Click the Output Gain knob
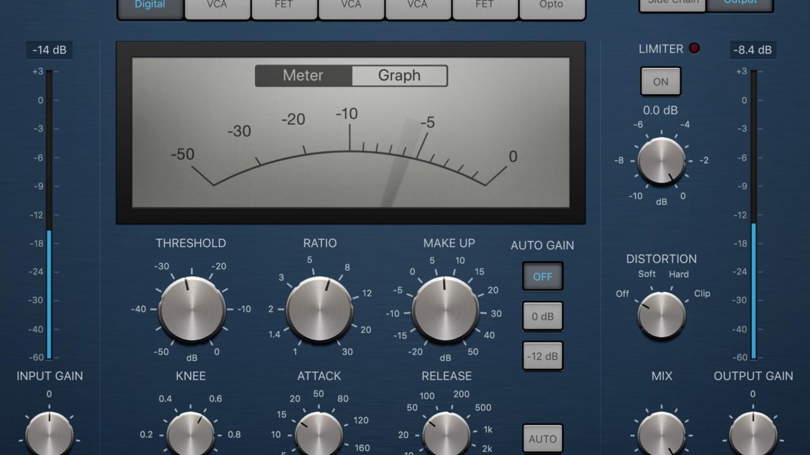This screenshot has width=810, height=455. pos(753,435)
